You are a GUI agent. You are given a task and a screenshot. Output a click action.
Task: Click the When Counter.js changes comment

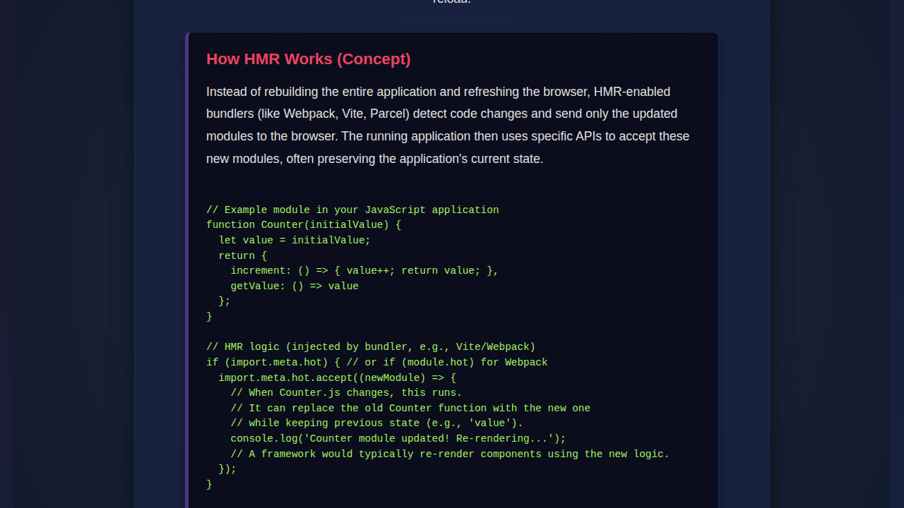coord(346,392)
